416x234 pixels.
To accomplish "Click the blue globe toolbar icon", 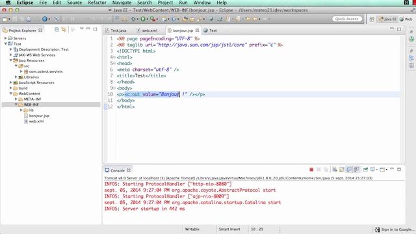I will 45,19.
